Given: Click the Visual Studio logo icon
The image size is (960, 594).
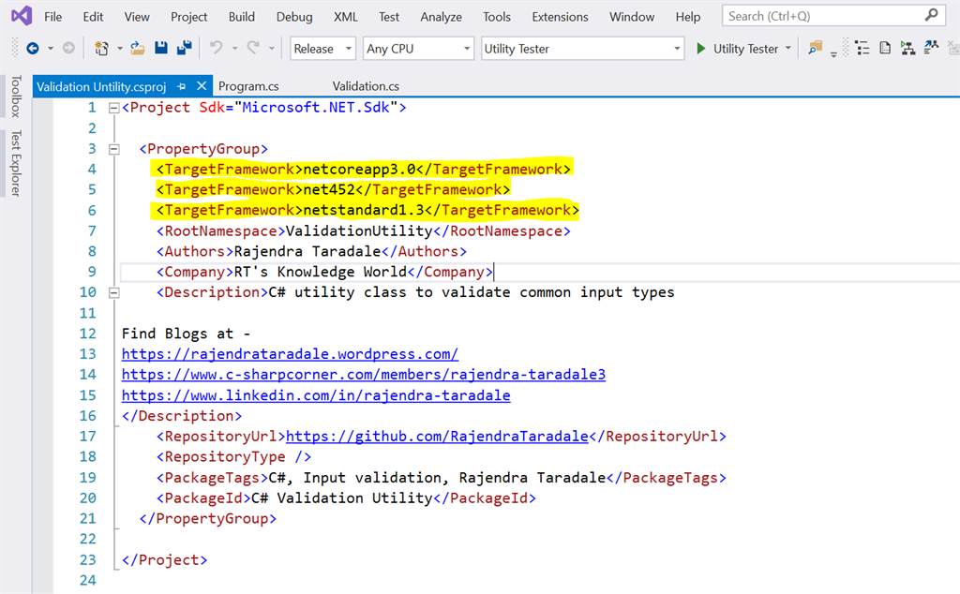Looking at the screenshot, I should [x=22, y=17].
